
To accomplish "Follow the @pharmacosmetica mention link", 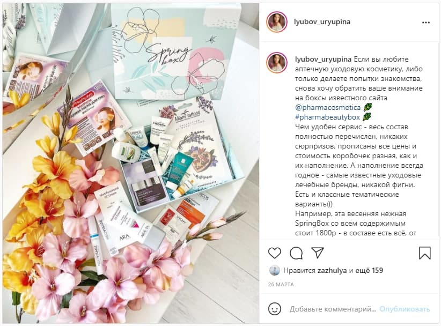I will [328, 108].
